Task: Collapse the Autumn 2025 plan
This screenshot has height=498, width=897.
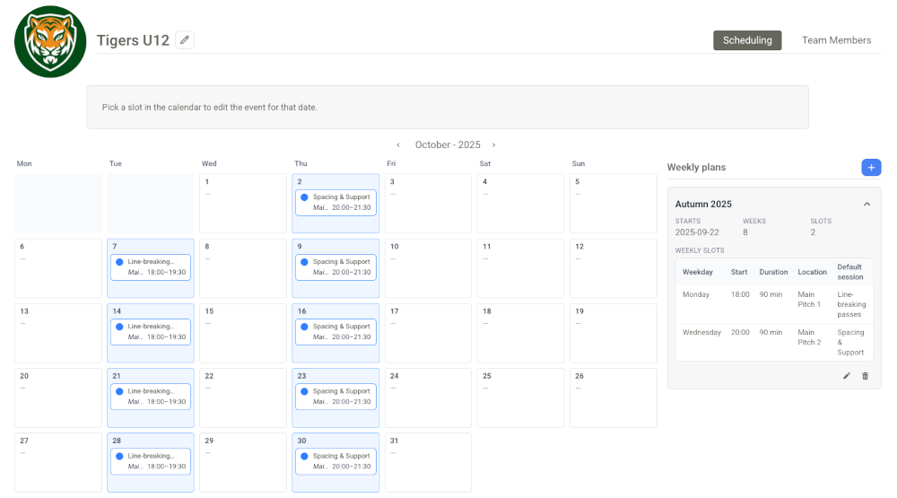Action: pyautogui.click(x=867, y=205)
